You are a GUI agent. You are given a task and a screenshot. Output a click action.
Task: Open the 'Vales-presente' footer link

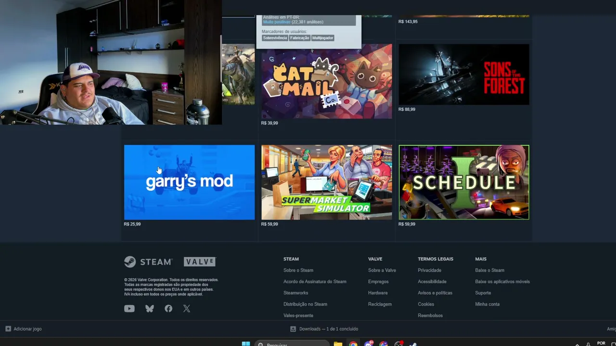click(298, 315)
